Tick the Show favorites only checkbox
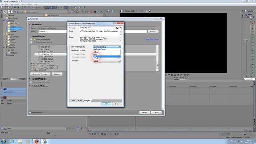This screenshot has width=256, height=144. (x=31, y=40)
